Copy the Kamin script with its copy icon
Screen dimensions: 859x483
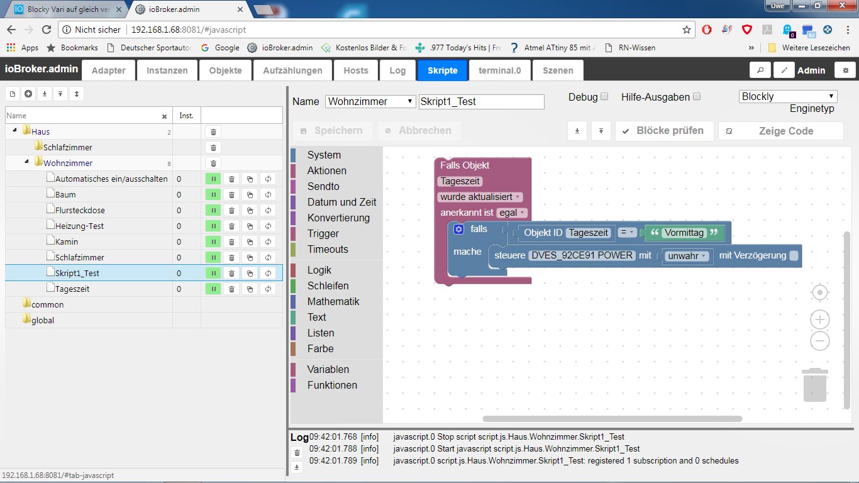(250, 242)
